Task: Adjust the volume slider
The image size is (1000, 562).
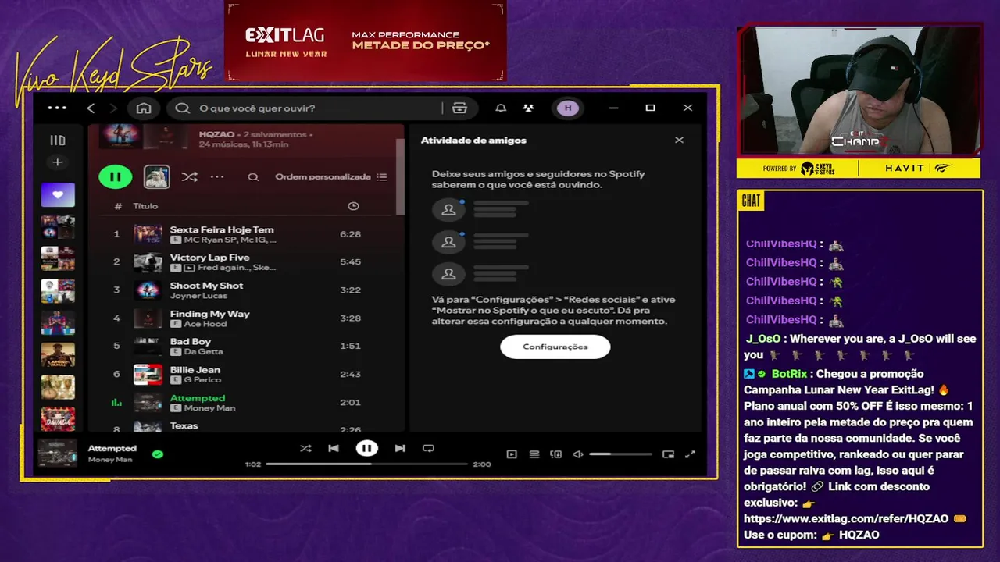Action: click(620, 454)
